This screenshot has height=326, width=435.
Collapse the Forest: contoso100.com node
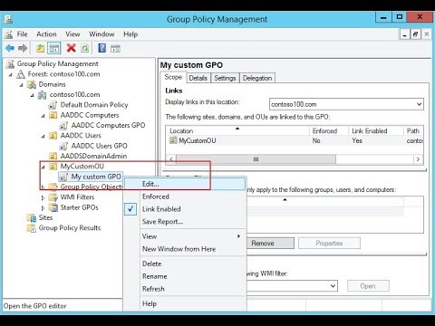11,74
